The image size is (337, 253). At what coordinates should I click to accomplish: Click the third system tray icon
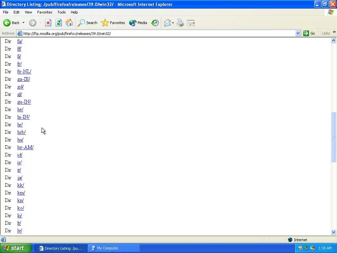click(313, 248)
